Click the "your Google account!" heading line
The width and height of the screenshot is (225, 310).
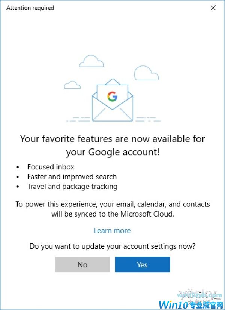pyautogui.click(x=112, y=152)
